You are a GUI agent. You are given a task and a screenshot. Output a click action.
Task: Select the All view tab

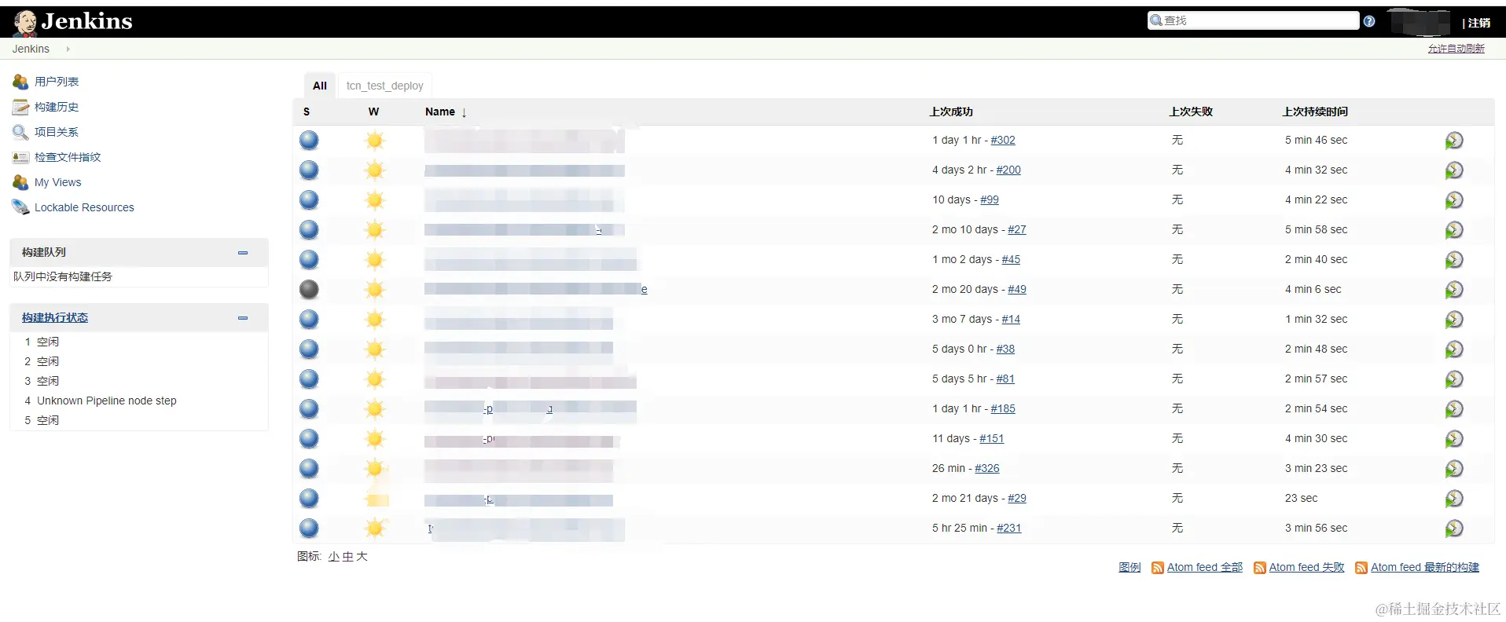[320, 86]
